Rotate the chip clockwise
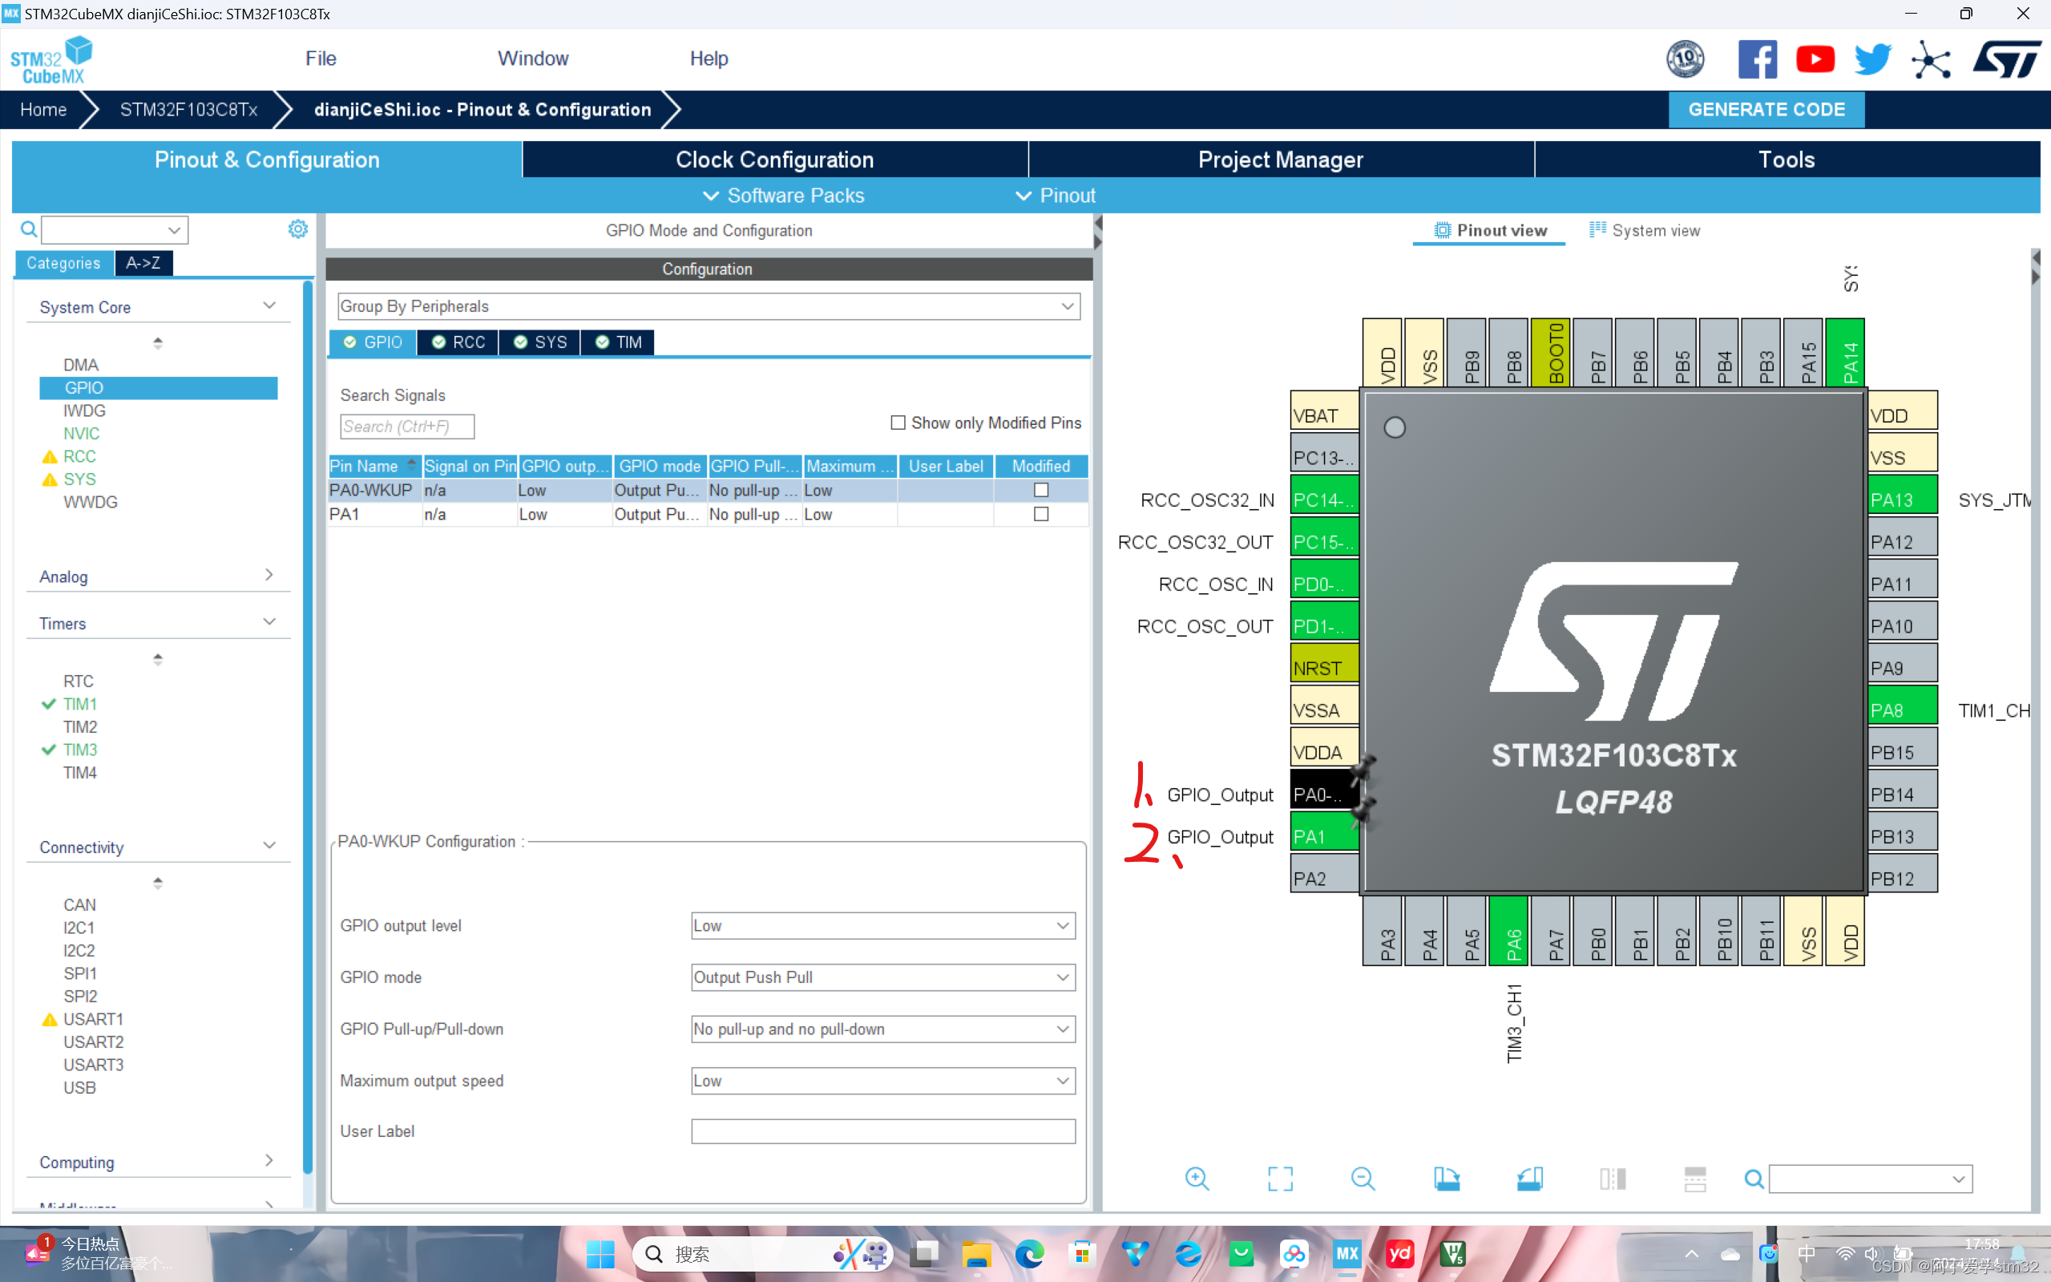Screen dimensions: 2051x1282 tap(1447, 1179)
